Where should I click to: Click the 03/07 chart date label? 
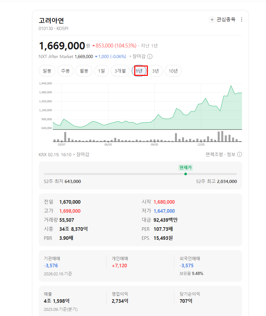tap(62, 145)
